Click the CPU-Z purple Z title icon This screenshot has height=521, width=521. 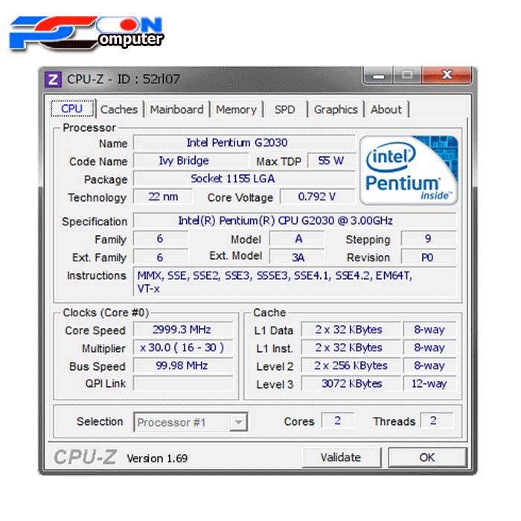coord(53,80)
